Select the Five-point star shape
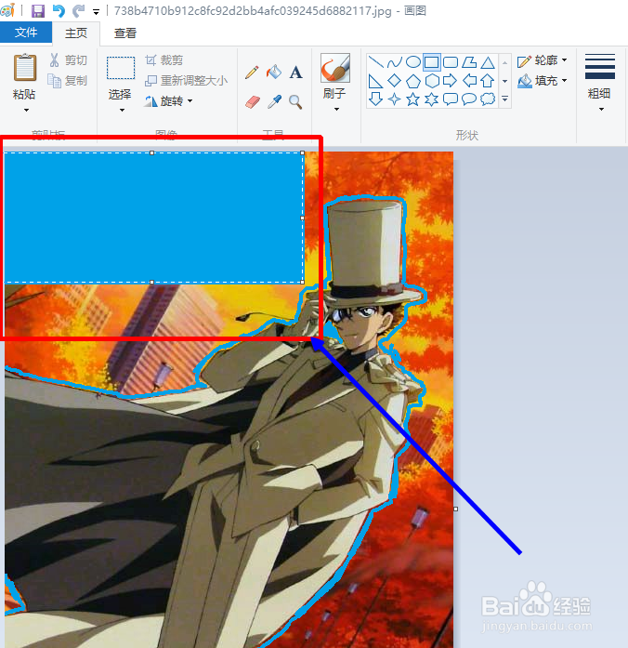Screen dimensions: 628x648 (412, 99)
